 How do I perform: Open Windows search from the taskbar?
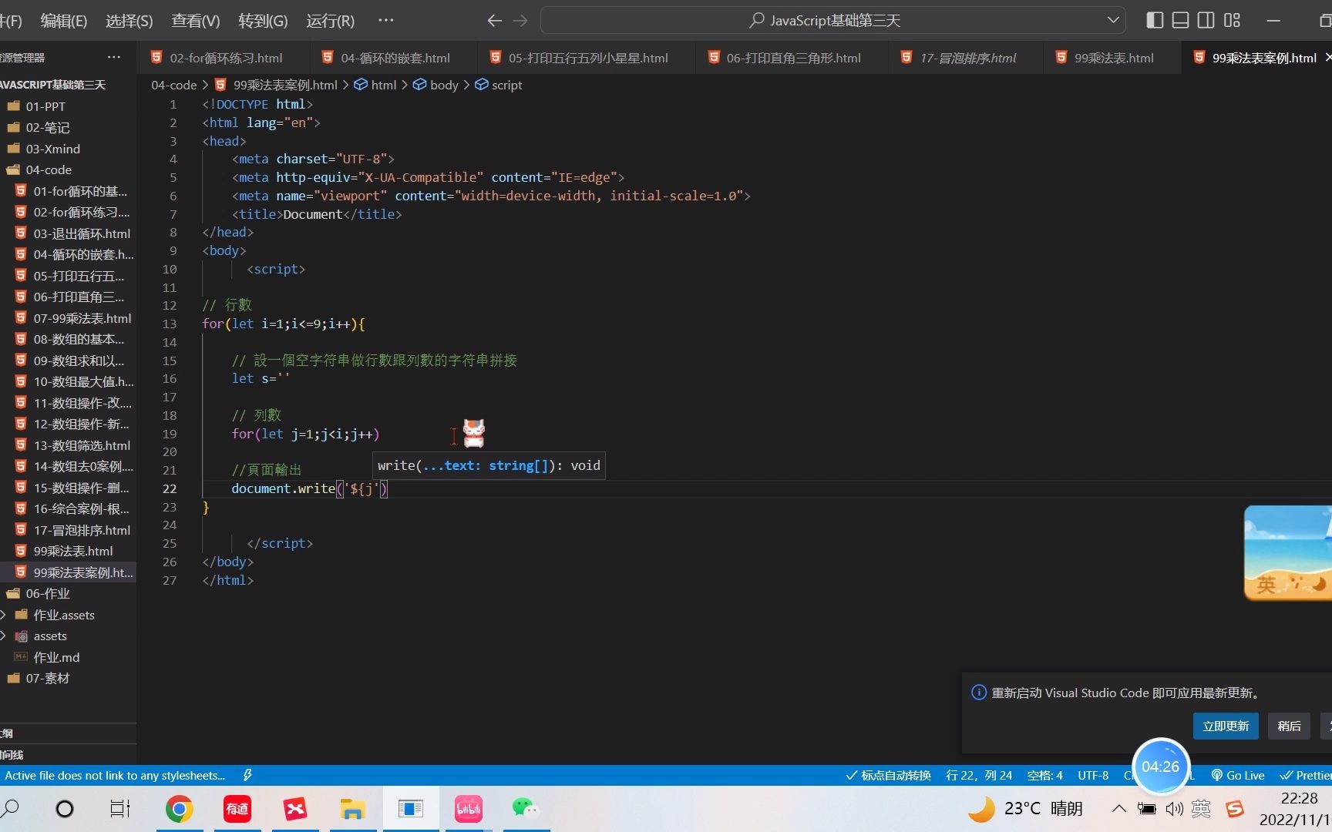[x=11, y=809]
